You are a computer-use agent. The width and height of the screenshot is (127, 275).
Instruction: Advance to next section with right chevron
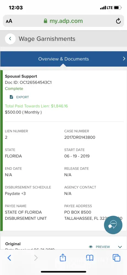[x=124, y=59]
